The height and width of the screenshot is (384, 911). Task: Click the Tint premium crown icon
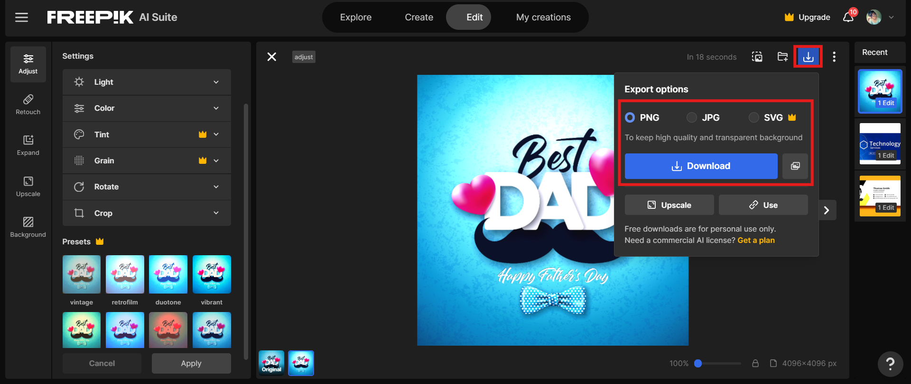pyautogui.click(x=203, y=134)
